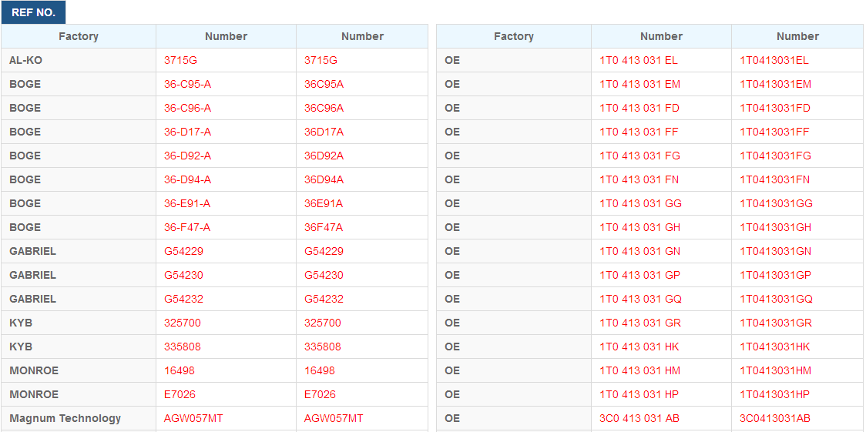Click compact number 36D17A
The height and width of the screenshot is (432, 866).
pos(324,132)
